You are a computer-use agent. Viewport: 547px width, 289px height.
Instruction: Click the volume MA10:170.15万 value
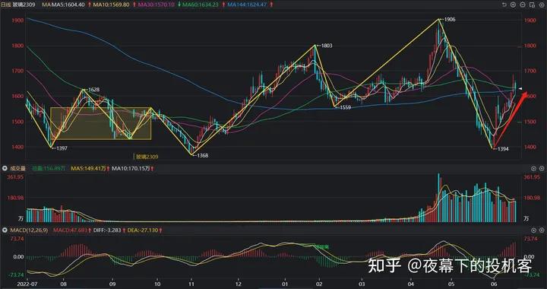pos(131,168)
